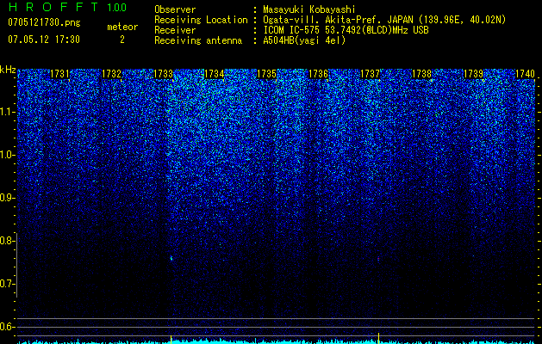Click time marker 1737
Image resolution: width=542 pixels, height=344 pixels.
(x=371, y=74)
